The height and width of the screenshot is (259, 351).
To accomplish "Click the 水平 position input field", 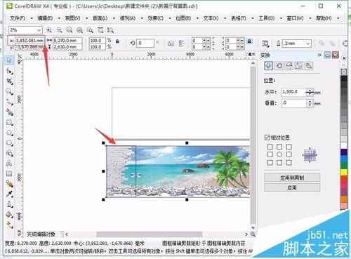I will pyautogui.click(x=293, y=92).
